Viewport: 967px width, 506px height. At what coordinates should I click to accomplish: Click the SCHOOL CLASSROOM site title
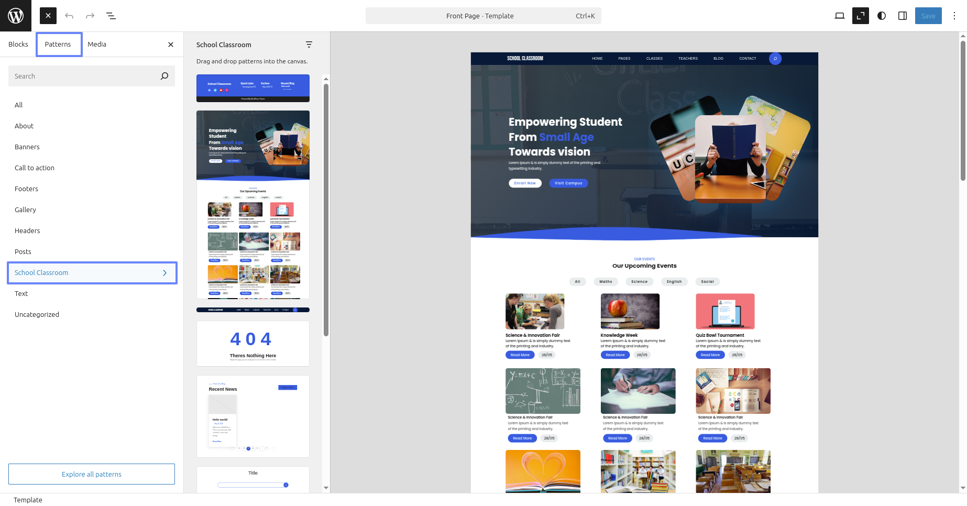525,59
